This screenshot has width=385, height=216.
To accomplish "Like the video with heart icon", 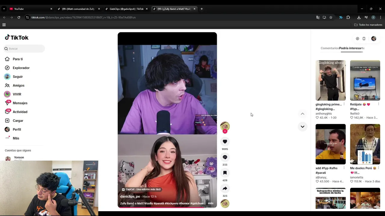I will (225, 142).
